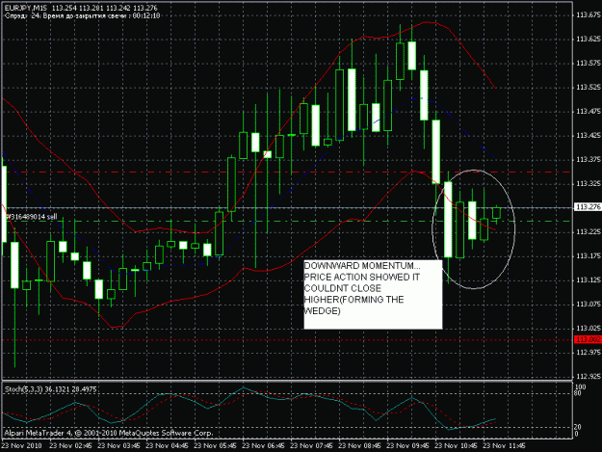
Task: Select the green dash-dot sell order level line
Action: (288, 222)
